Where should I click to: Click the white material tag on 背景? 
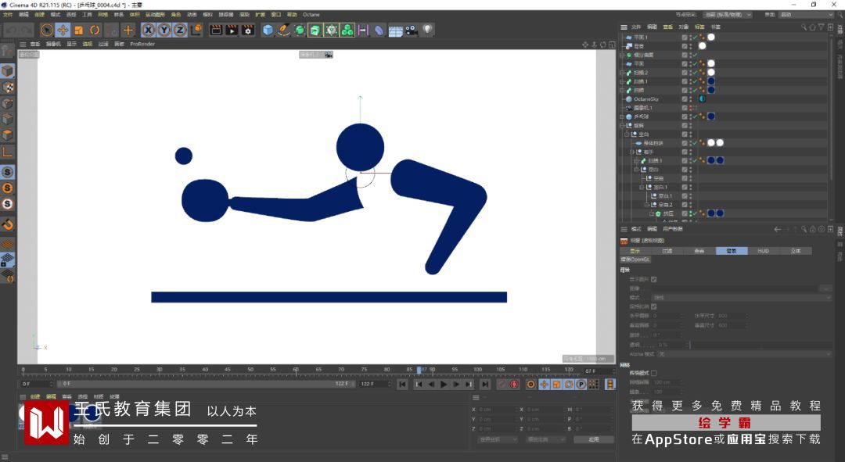702,46
